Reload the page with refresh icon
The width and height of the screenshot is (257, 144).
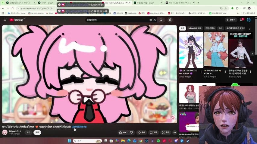[x=13, y=8]
